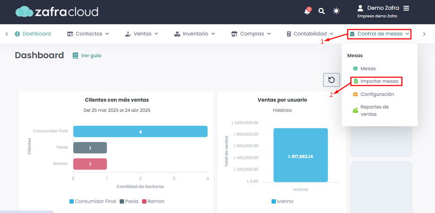Viewport: 435px width, 213px height.
Task: Expand the Ventas dropdown chevron
Action: [156, 34]
